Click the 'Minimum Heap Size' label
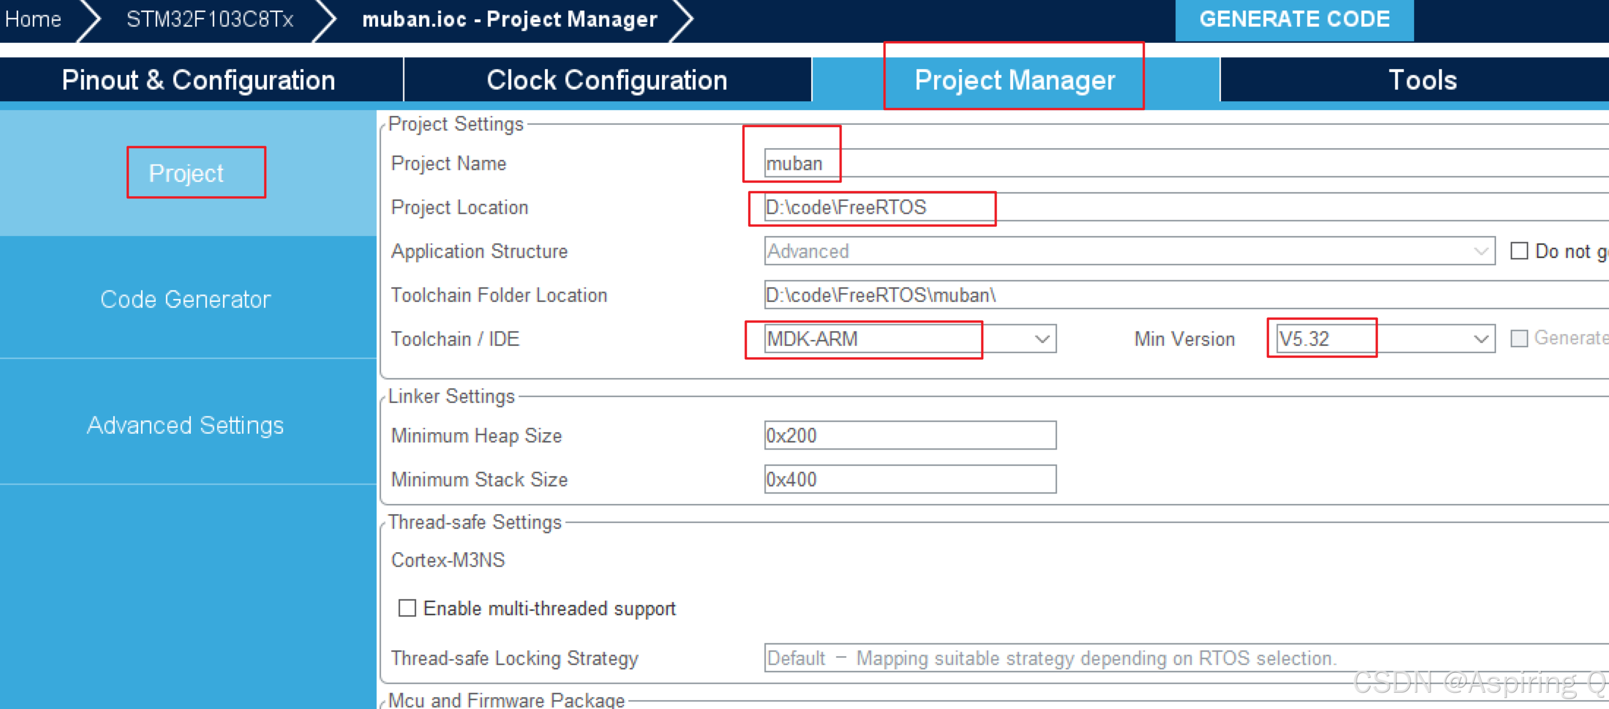1609x709 pixels. 476,436
